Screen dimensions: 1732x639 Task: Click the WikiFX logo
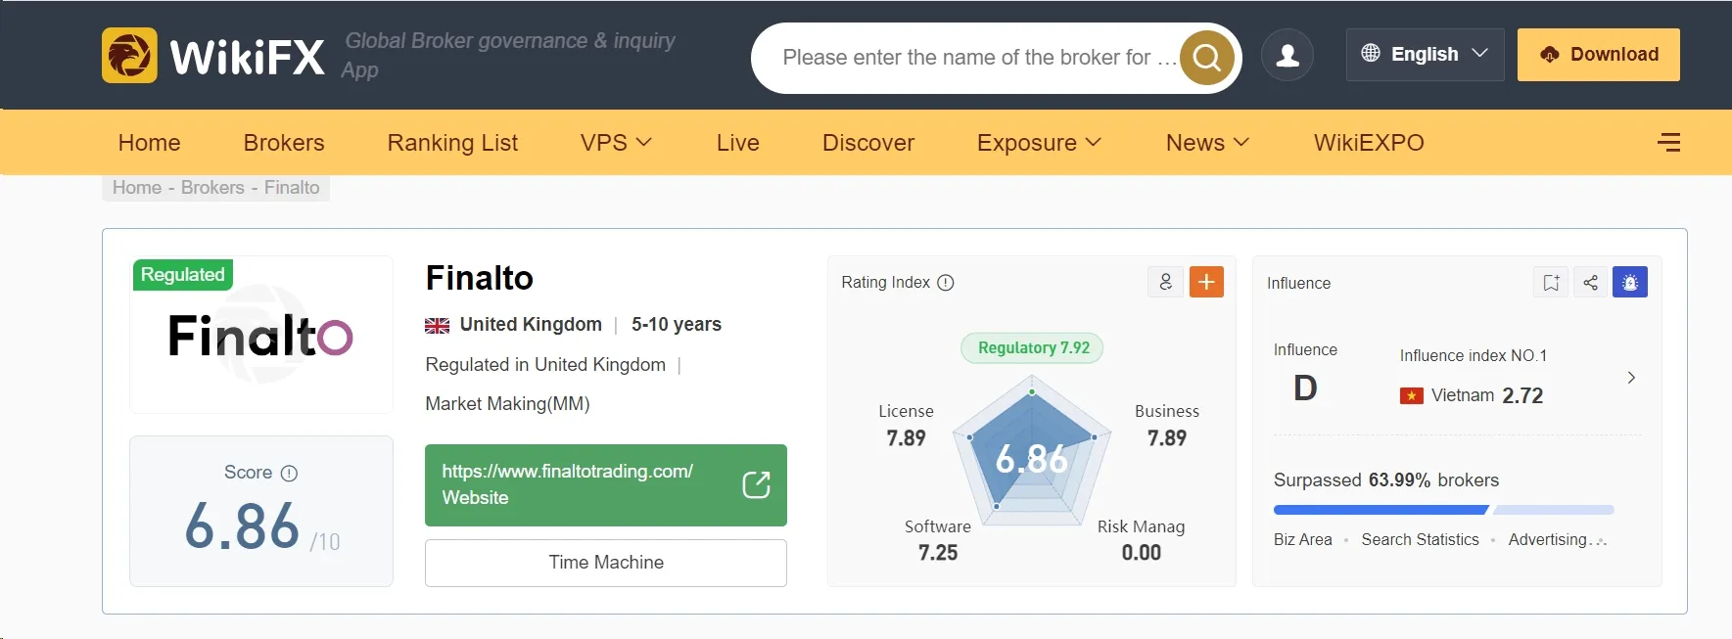pos(213,56)
